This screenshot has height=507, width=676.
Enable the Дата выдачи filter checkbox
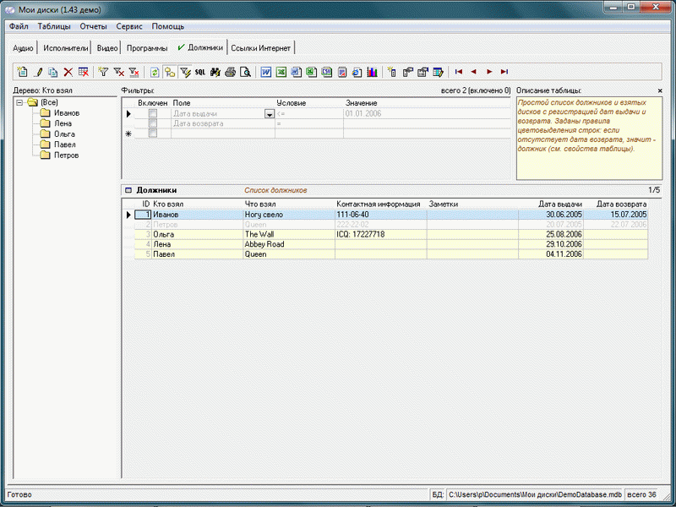[x=153, y=113]
